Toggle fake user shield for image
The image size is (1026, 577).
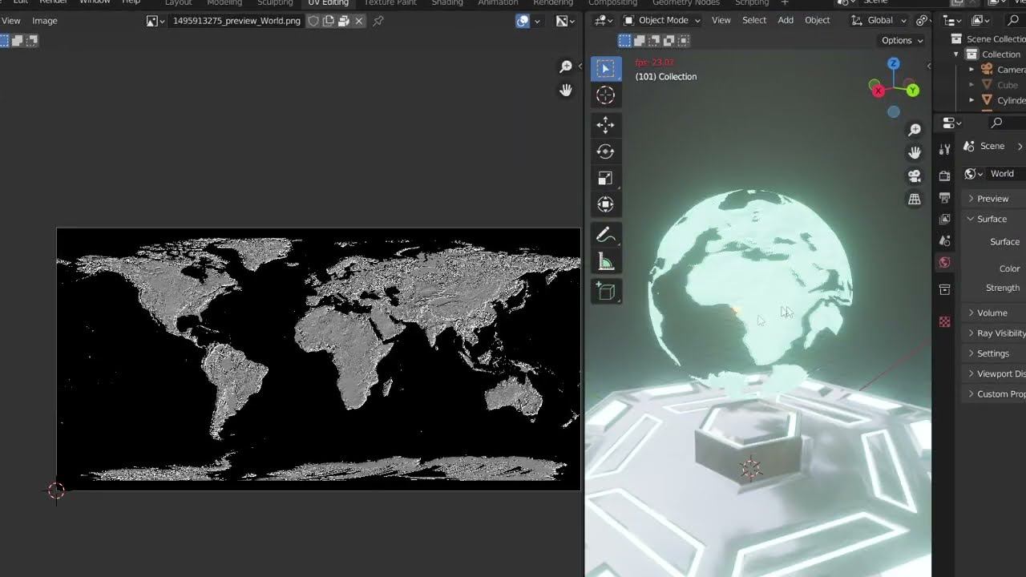pyautogui.click(x=313, y=21)
